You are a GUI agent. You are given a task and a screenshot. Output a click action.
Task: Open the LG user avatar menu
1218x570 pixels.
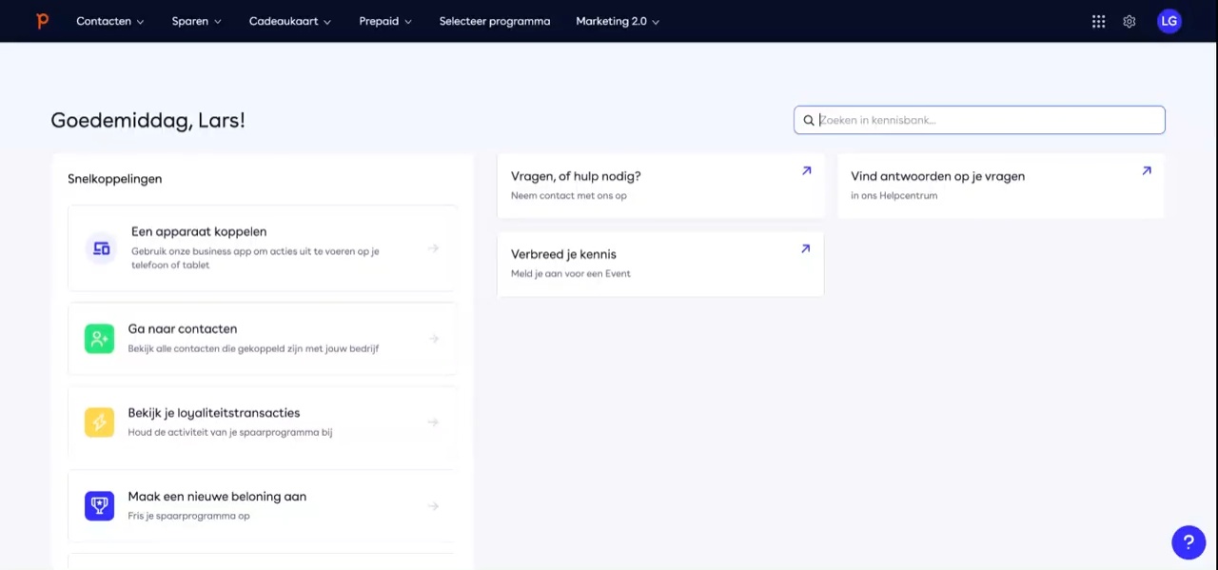tap(1169, 21)
